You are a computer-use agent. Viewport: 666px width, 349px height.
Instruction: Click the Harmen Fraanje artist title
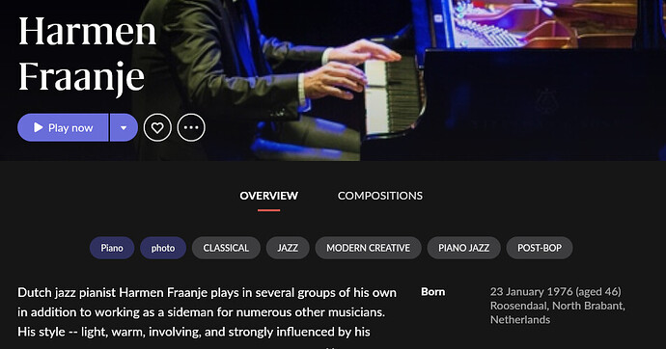88,54
